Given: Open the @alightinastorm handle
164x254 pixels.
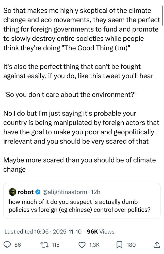Looking at the screenshot, I should tap(64, 192).
